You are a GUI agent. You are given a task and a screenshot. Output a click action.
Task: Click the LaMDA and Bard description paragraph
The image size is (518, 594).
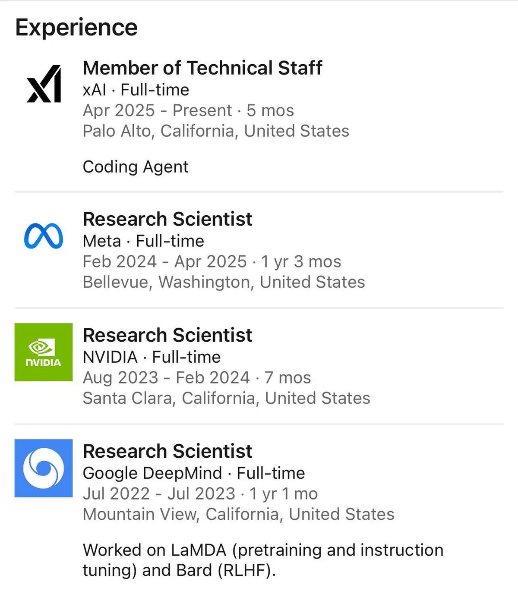[263, 560]
